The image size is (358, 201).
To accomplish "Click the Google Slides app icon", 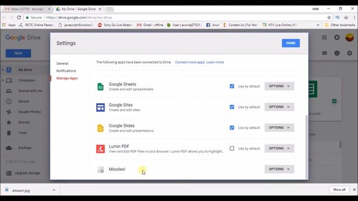I will [x=101, y=128].
